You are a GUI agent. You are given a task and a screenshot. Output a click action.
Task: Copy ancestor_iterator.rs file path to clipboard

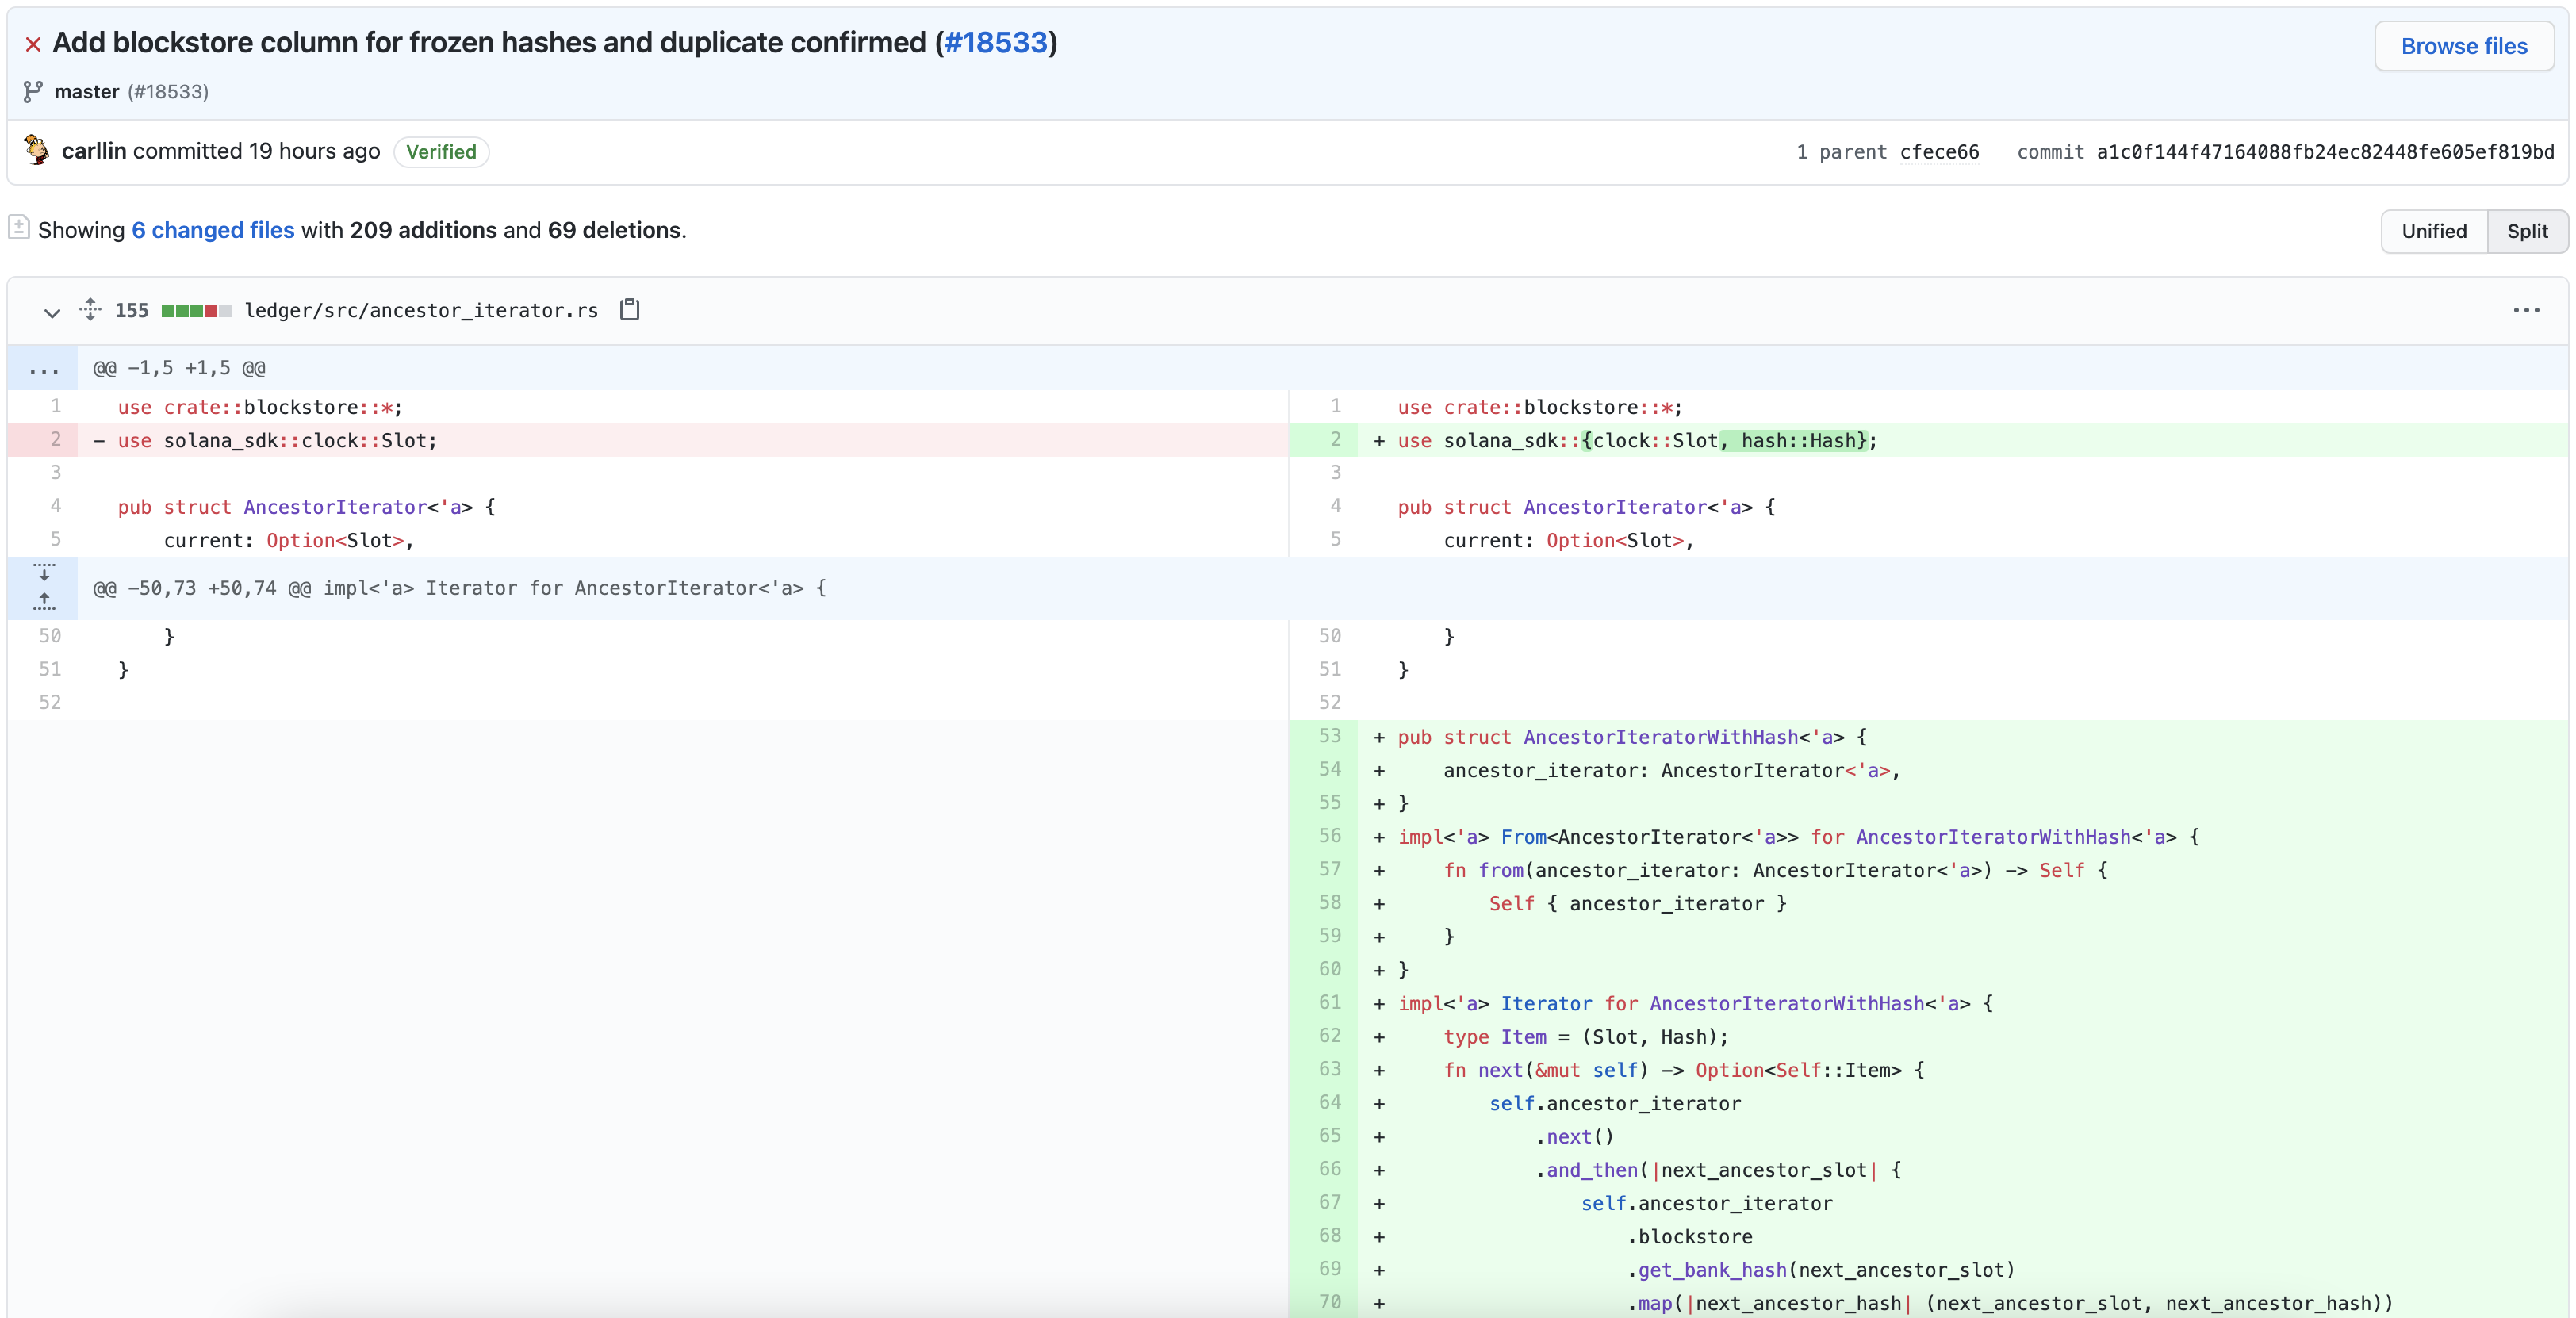pos(629,310)
